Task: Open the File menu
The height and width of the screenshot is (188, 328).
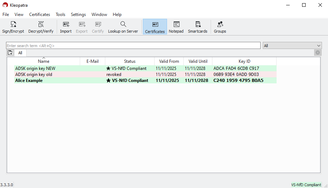Action: coord(6,15)
